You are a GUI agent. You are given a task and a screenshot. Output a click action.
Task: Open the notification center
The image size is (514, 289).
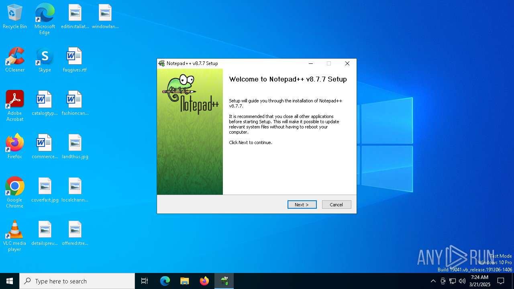pyautogui.click(x=501, y=281)
